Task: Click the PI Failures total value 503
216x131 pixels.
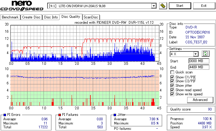Action: (x=100, y=127)
